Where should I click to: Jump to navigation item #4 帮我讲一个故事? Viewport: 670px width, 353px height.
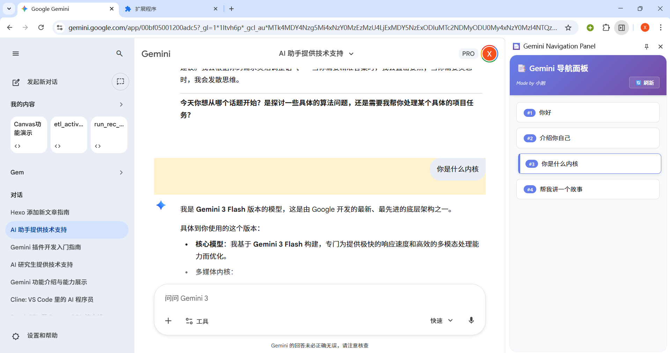(588, 189)
